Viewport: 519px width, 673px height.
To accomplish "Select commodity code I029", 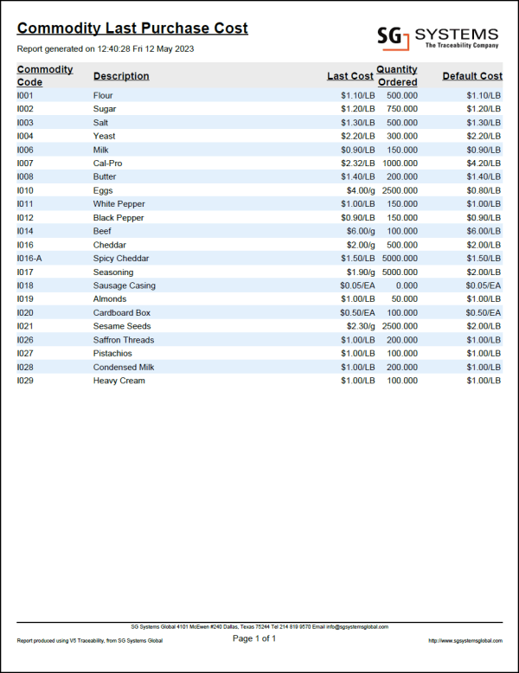I will tap(25, 381).
